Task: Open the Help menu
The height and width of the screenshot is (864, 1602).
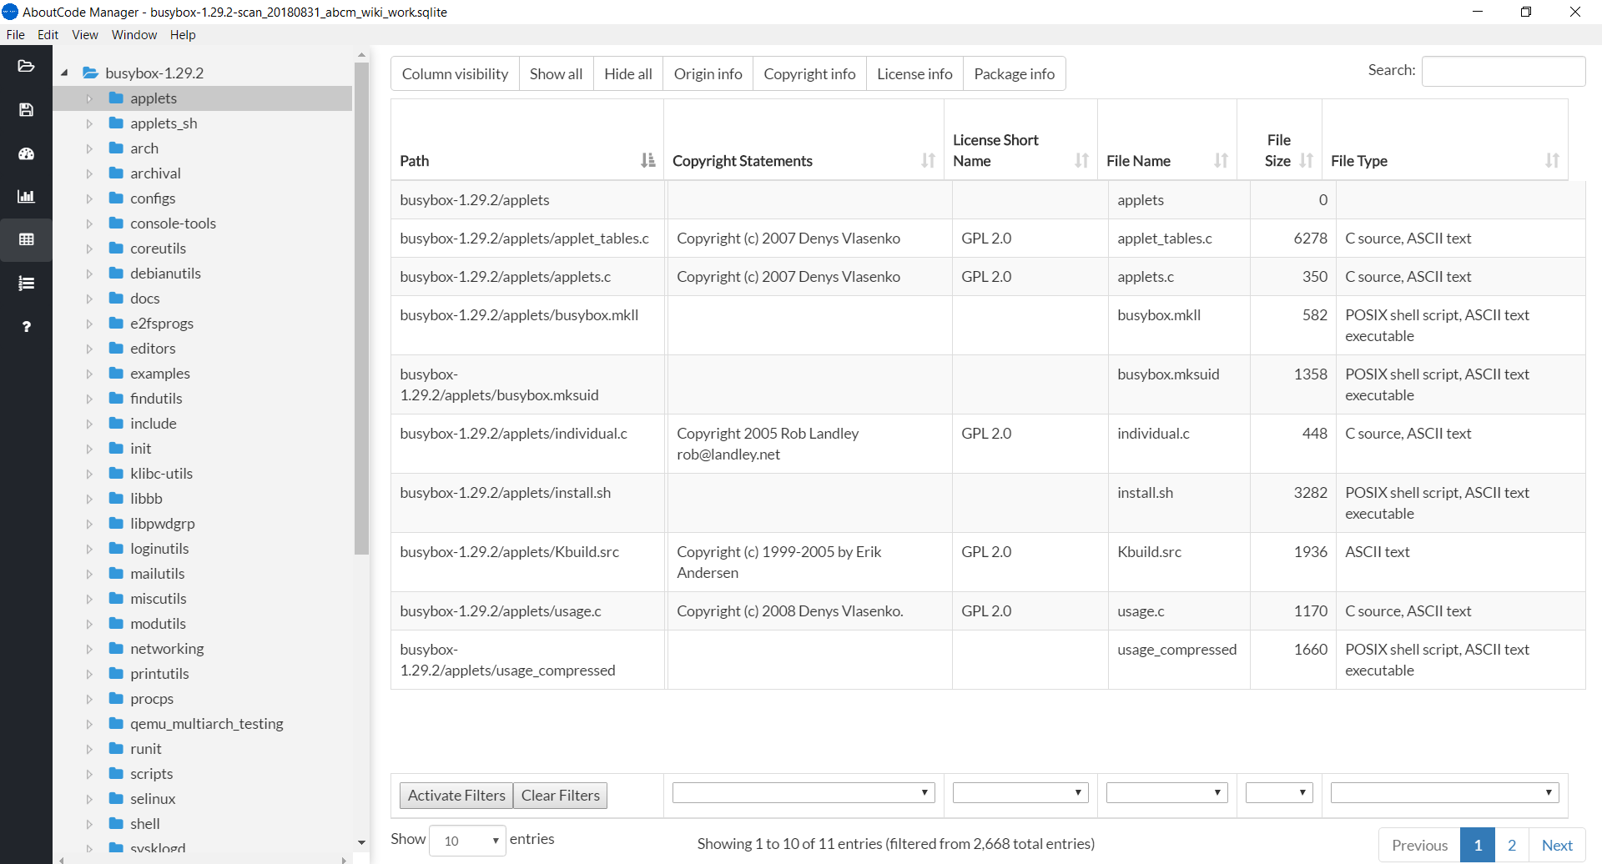Action: click(183, 35)
